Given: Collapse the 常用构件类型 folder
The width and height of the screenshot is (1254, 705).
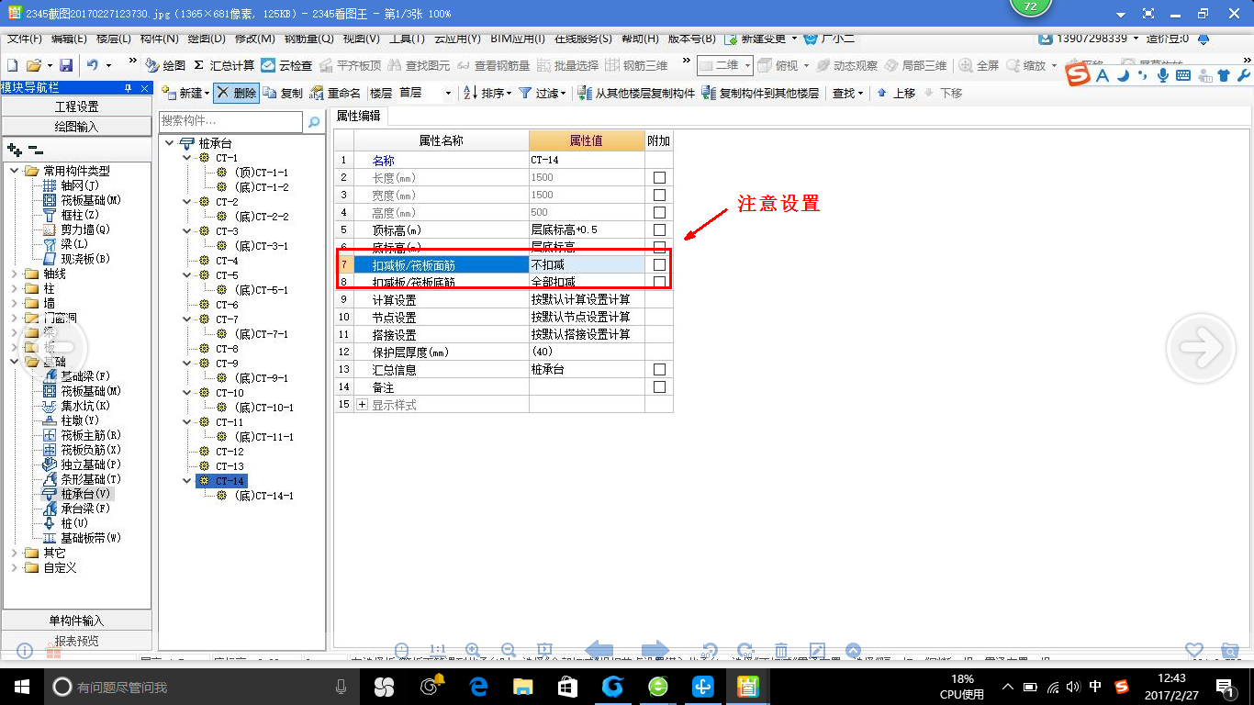Looking at the screenshot, I should tap(14, 171).
